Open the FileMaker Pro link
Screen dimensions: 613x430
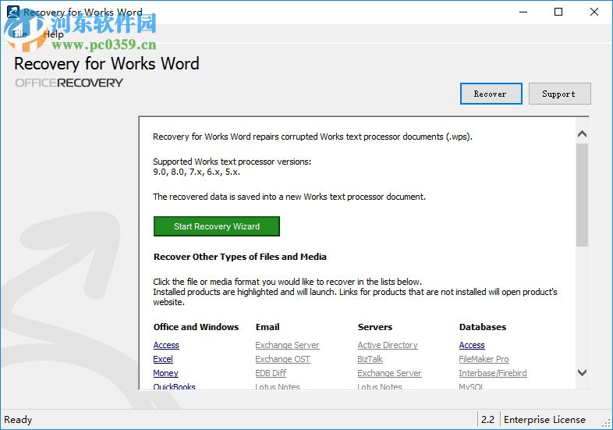484,359
